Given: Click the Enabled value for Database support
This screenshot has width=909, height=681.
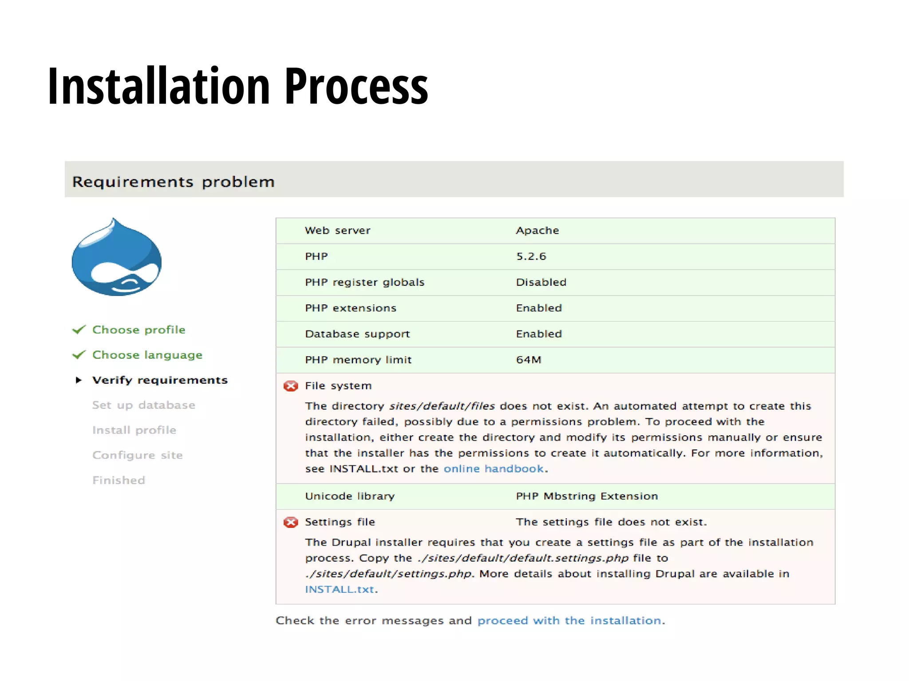Looking at the screenshot, I should pos(539,334).
